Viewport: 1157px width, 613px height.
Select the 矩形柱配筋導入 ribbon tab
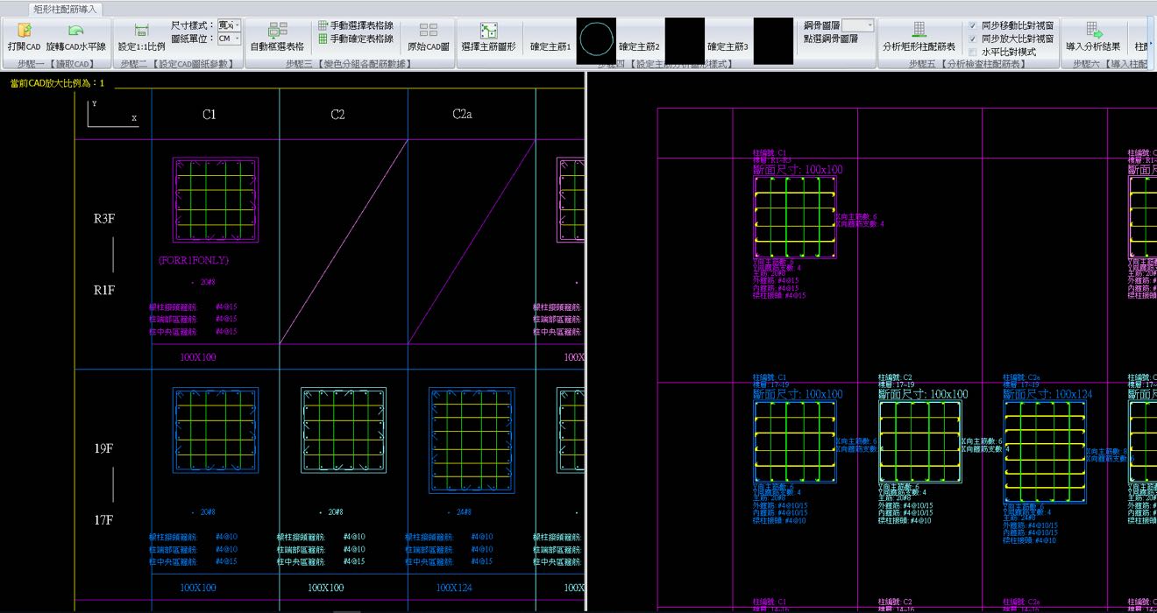coord(66,9)
